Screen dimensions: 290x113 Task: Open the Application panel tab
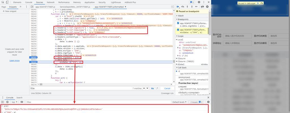89,2
